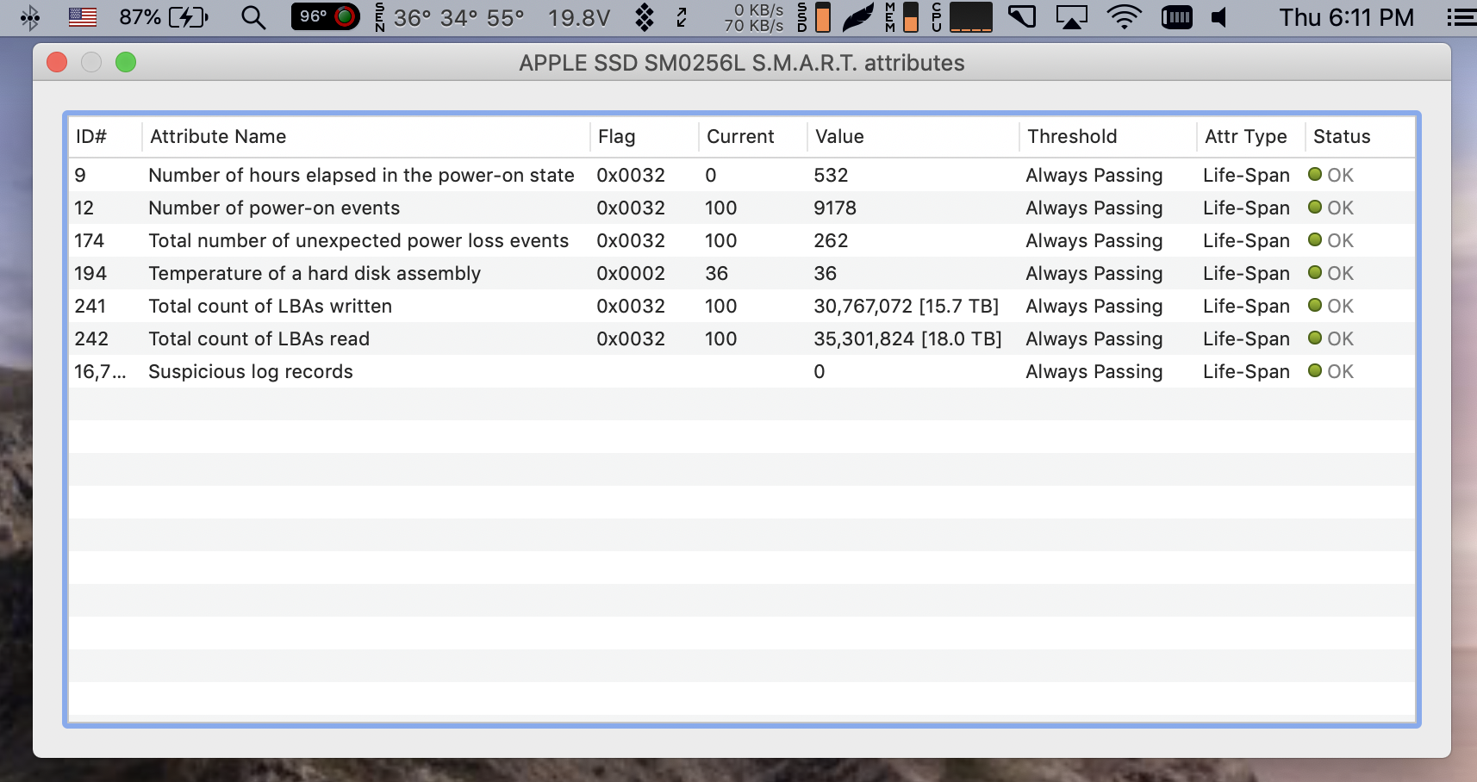
Task: Click ID cell 174
Action: (x=89, y=240)
